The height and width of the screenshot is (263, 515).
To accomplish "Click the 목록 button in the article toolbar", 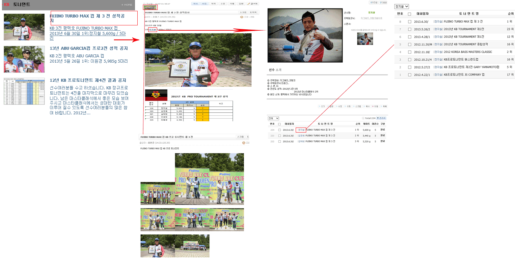I will coord(214,4).
